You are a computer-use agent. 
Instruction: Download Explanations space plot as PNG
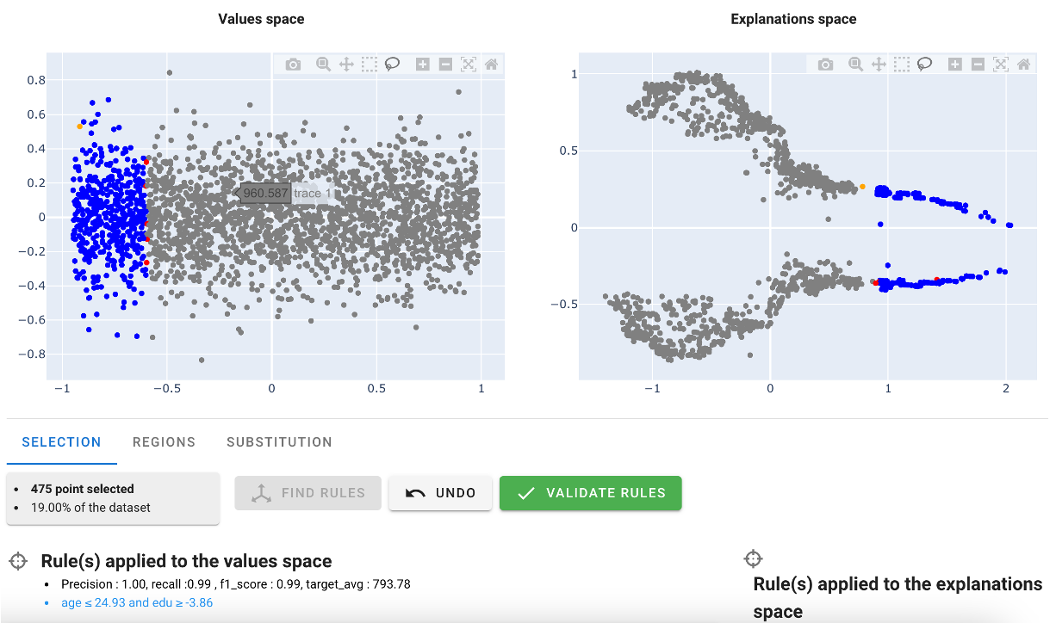tap(826, 65)
